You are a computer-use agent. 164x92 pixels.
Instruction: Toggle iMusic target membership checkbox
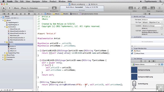pyautogui.click(x=132, y=51)
